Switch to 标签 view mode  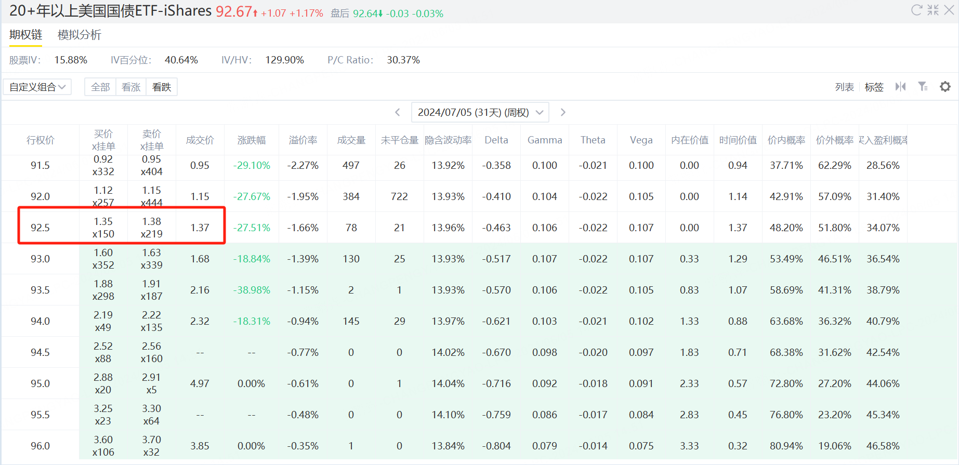874,87
